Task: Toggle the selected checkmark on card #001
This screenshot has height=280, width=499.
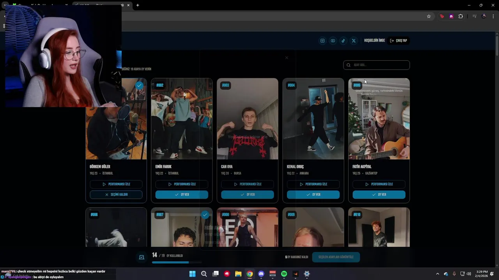Action: pyautogui.click(x=139, y=85)
